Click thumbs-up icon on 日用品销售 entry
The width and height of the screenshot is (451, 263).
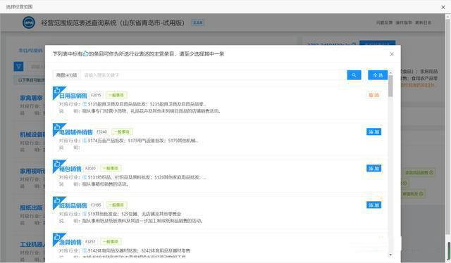coord(57,90)
